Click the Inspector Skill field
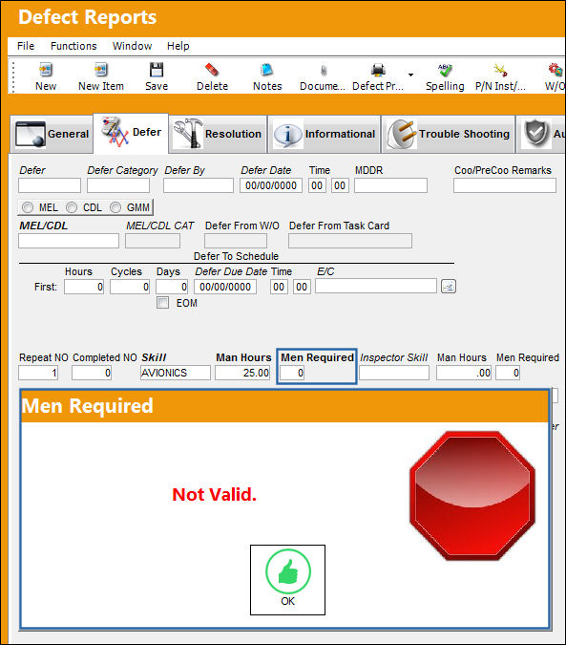The width and height of the screenshot is (566, 645). pos(394,373)
